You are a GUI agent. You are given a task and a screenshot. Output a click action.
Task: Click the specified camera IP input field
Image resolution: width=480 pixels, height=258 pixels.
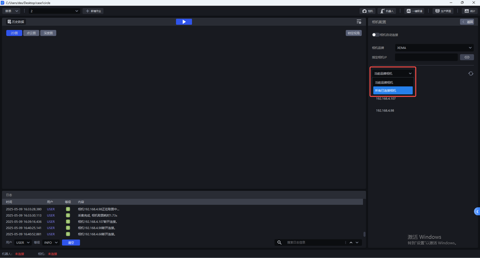coord(426,57)
